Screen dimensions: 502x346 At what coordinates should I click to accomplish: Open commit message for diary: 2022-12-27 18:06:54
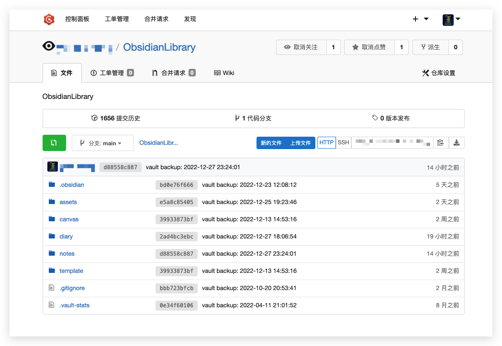[249, 237]
